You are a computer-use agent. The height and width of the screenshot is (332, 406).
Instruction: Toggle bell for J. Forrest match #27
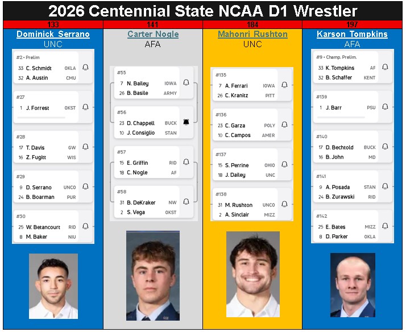point(85,107)
